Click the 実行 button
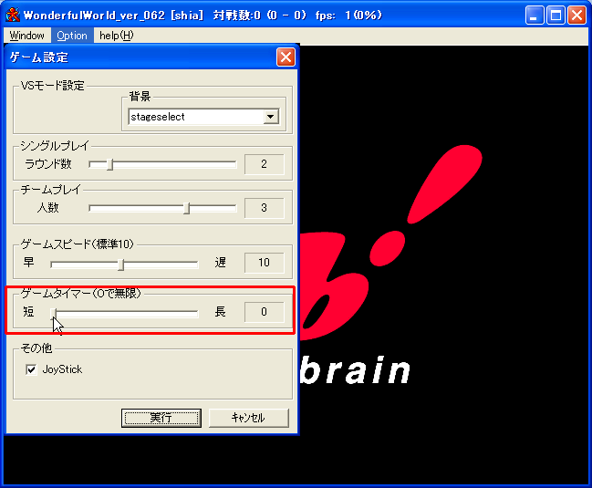 coord(161,418)
